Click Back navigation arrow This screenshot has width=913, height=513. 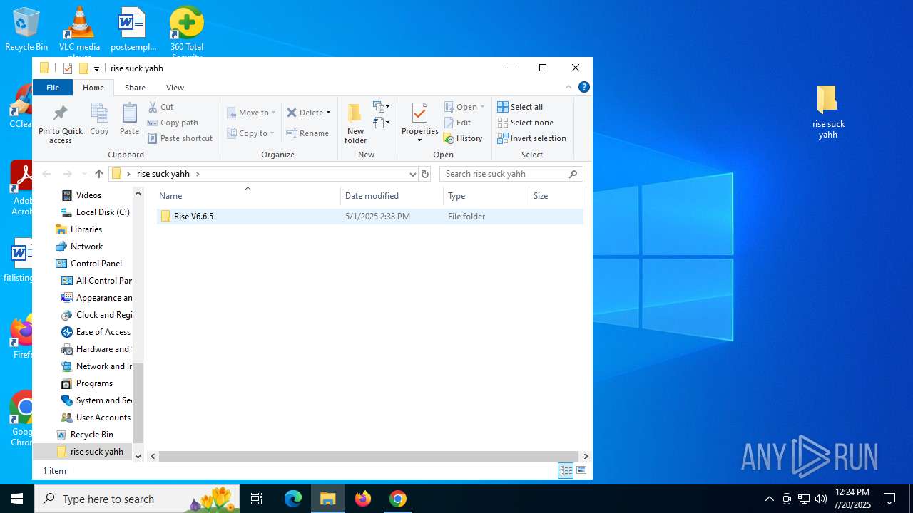point(47,174)
